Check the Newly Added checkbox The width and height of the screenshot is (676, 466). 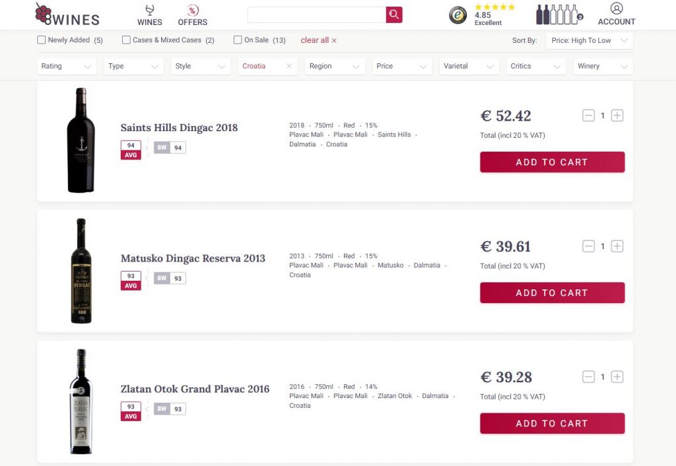click(x=42, y=40)
